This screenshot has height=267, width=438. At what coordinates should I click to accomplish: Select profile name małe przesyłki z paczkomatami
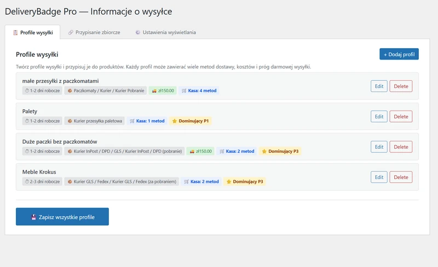pyautogui.click(x=60, y=81)
